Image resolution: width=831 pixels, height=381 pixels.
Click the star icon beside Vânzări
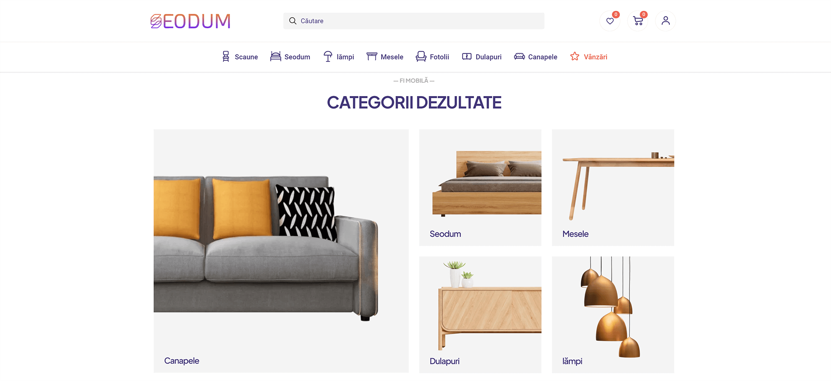(x=575, y=57)
